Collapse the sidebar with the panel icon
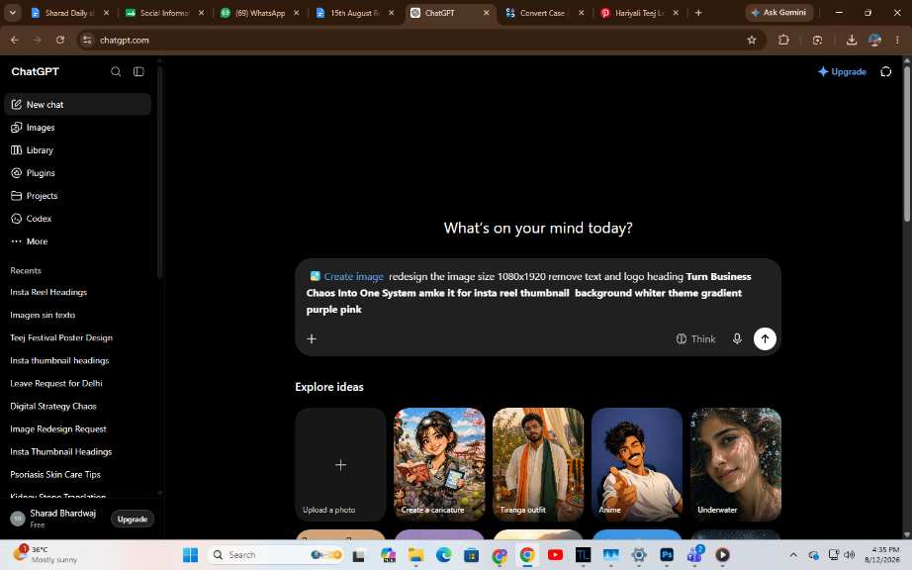The width and height of the screenshot is (912, 570). point(138,71)
